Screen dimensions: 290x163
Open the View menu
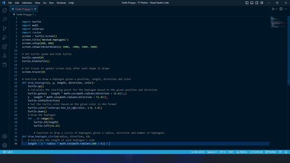37,3
